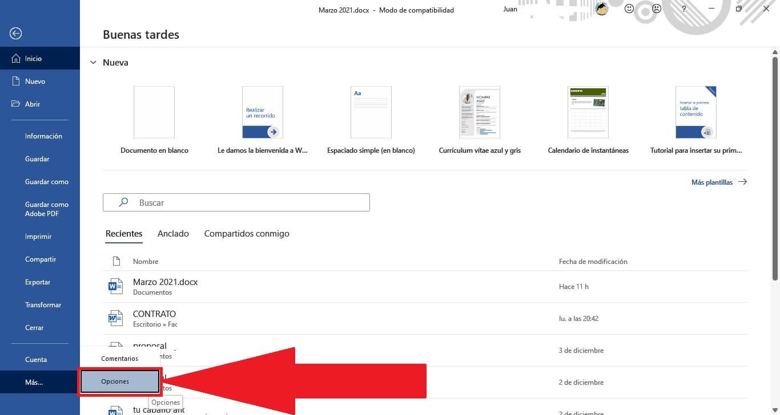Open Help with the question mark icon
Viewport: 780px width, 415px height.
(684, 9)
